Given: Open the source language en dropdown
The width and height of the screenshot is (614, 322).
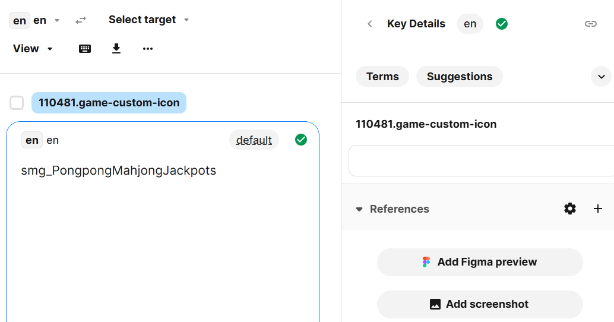Looking at the screenshot, I should [36, 20].
